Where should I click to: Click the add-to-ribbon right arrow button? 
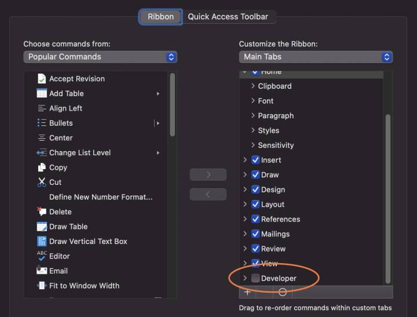(x=208, y=174)
